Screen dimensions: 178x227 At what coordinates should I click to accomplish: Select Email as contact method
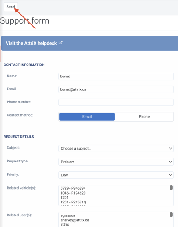87,117
